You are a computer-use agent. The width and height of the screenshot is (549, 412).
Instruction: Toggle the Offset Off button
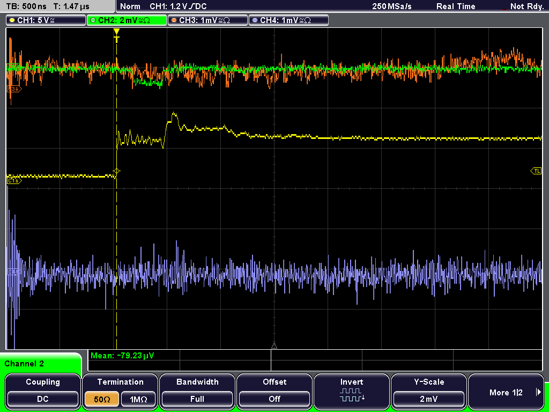274,399
